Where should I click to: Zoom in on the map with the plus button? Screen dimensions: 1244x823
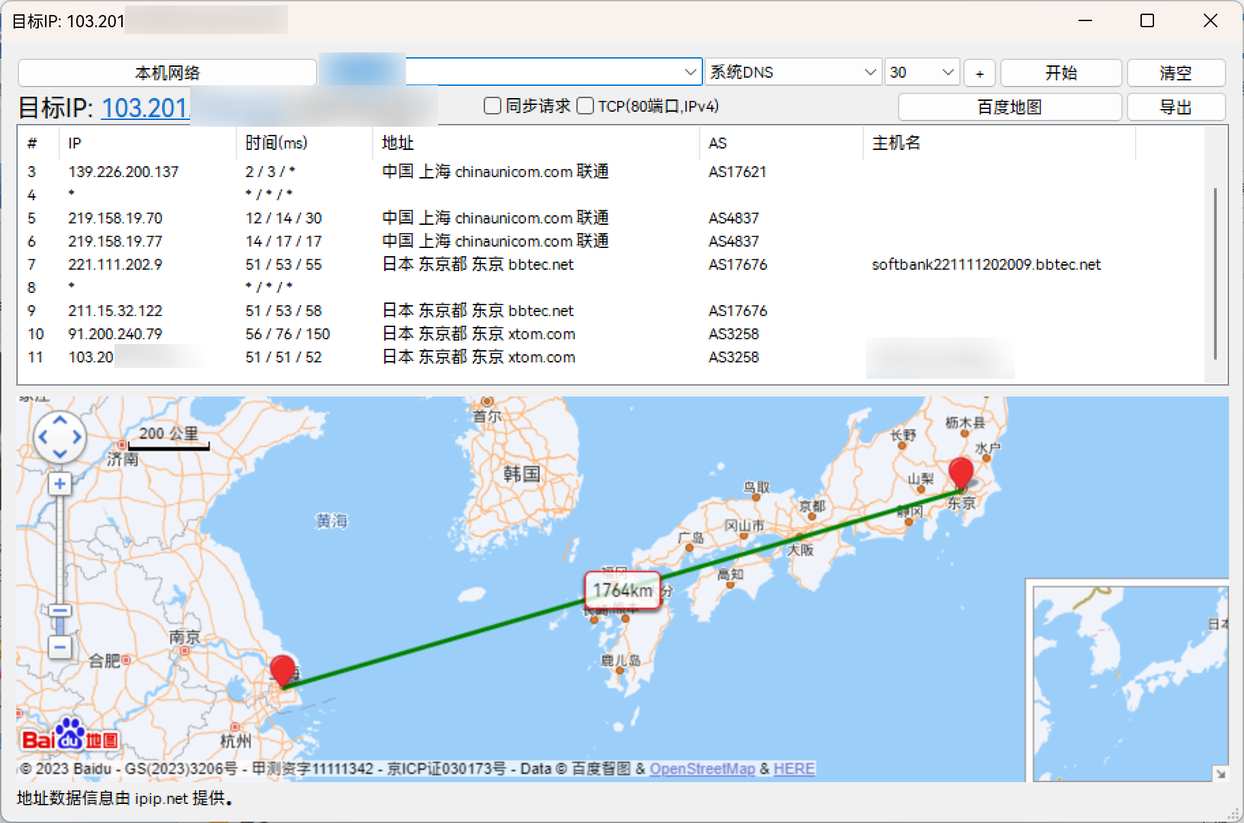point(60,484)
